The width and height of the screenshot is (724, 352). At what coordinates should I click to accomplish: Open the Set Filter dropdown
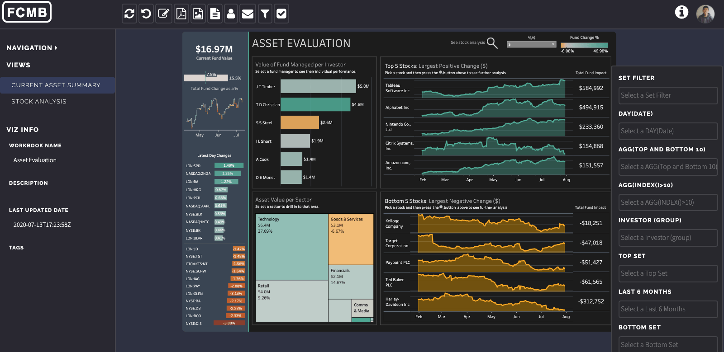pyautogui.click(x=668, y=95)
